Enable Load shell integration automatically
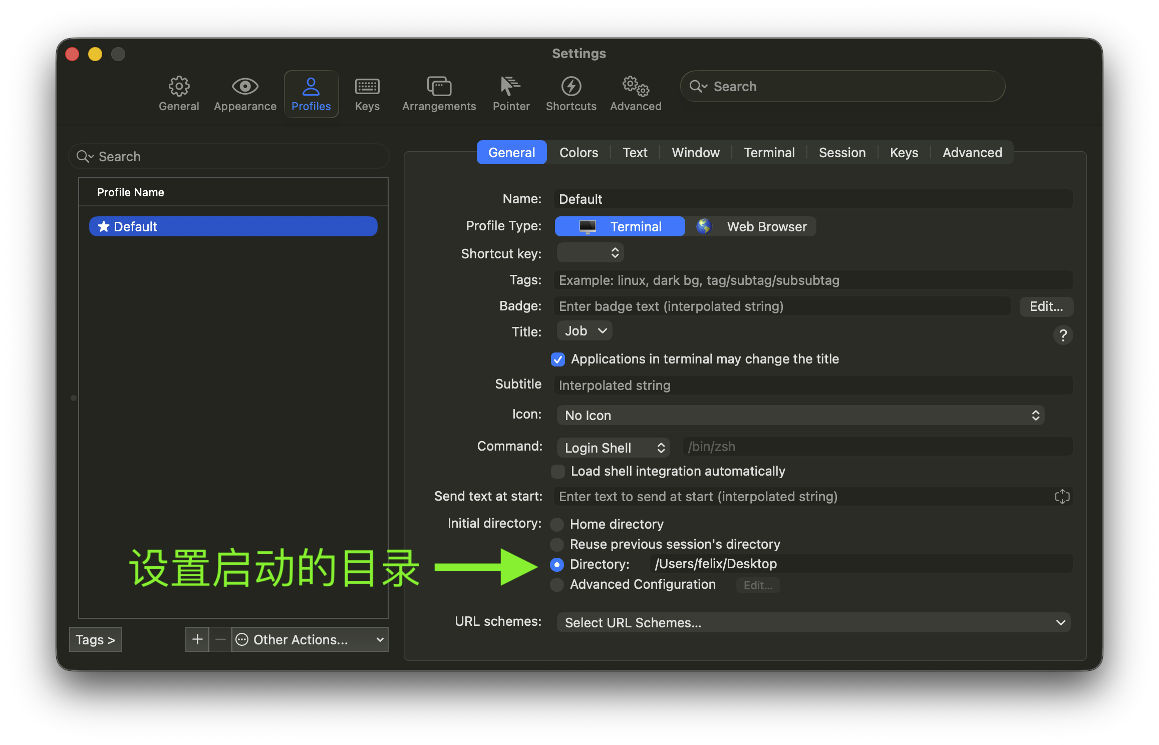Screen dimensions: 1159x745 click(558, 472)
